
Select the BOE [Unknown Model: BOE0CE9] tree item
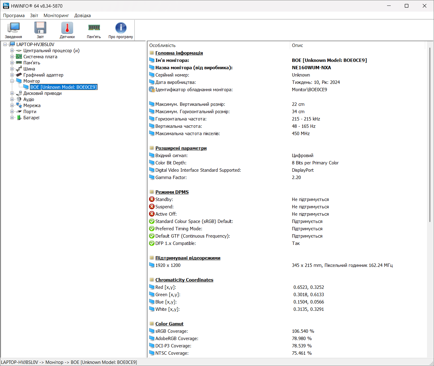[64, 87]
